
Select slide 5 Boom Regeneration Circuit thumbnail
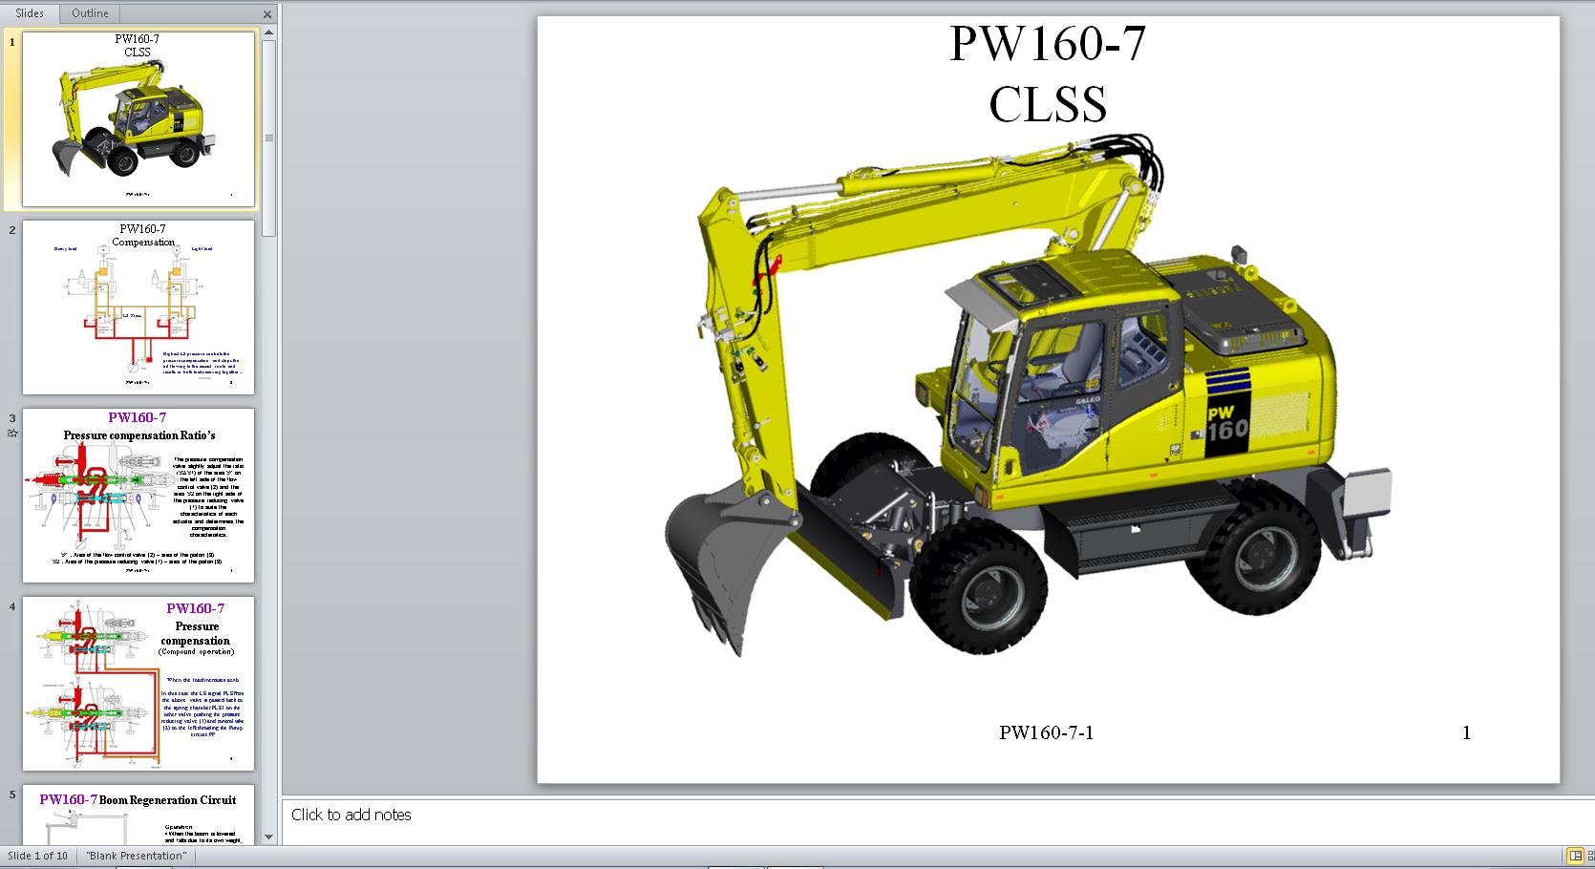(138, 815)
